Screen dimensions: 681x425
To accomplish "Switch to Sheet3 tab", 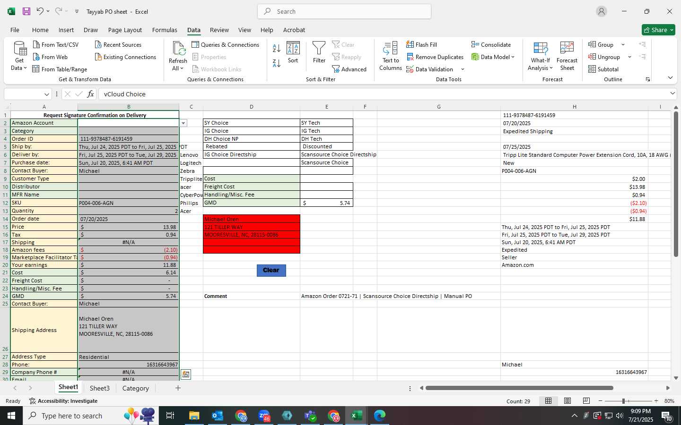I will (x=100, y=388).
